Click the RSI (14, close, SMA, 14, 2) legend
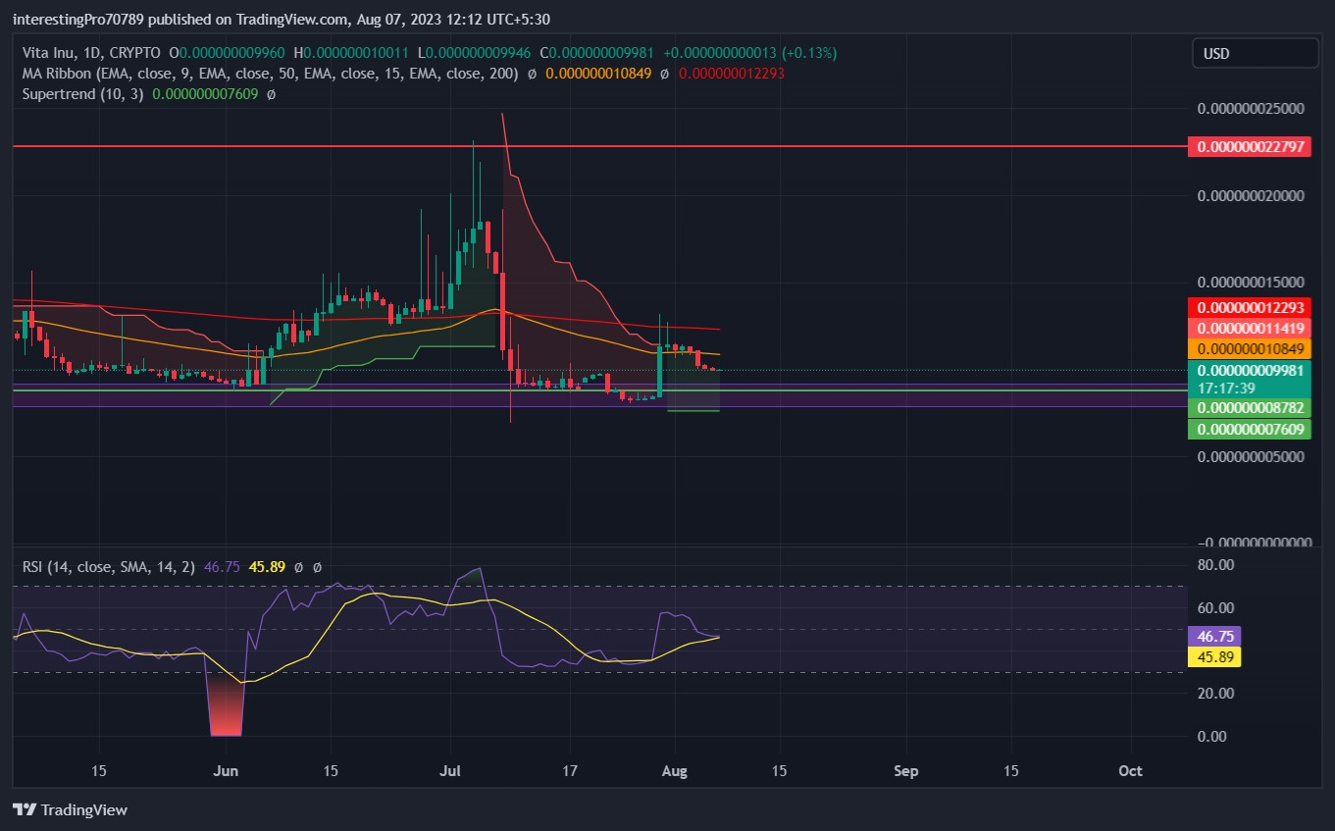This screenshot has height=831, width=1335. pyautogui.click(x=110, y=566)
